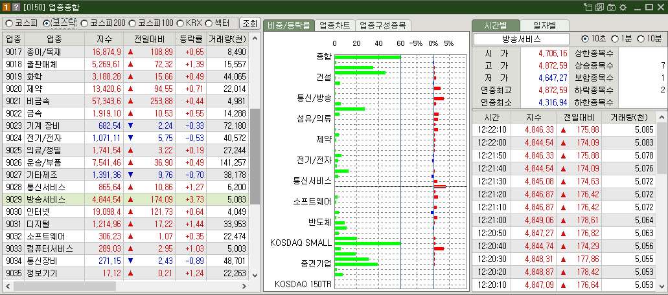Click the sector table's 거래량(천) column header
668x295 pixels.
click(x=227, y=39)
